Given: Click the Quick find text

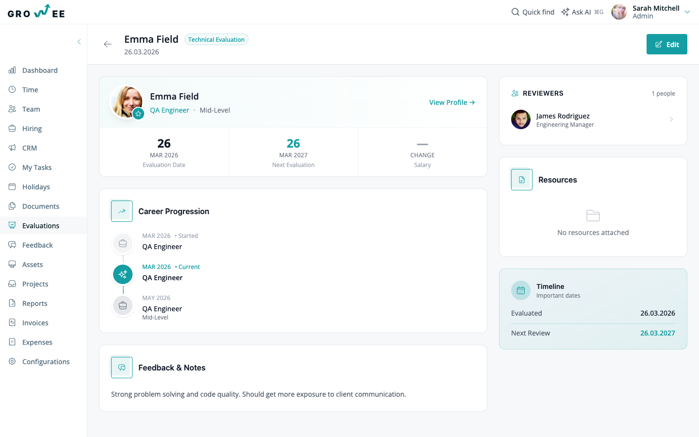Looking at the screenshot, I should tap(538, 12).
